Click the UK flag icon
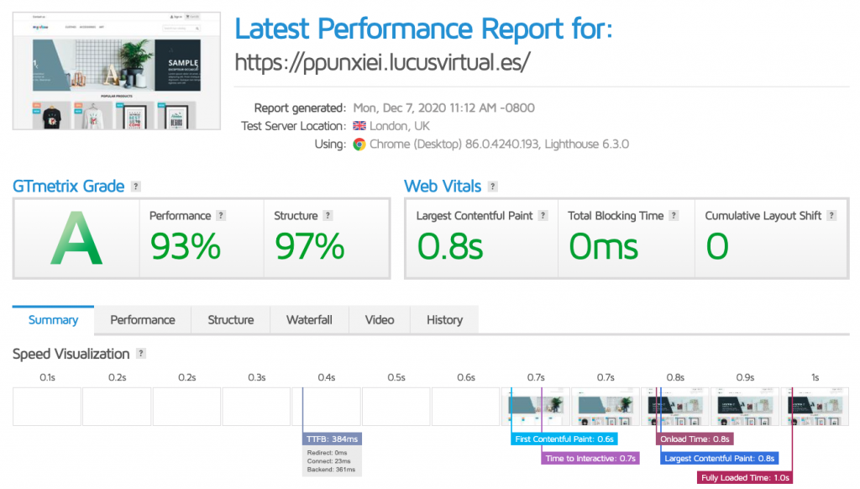Image resolution: width=860 pixels, height=489 pixels. coord(359,126)
